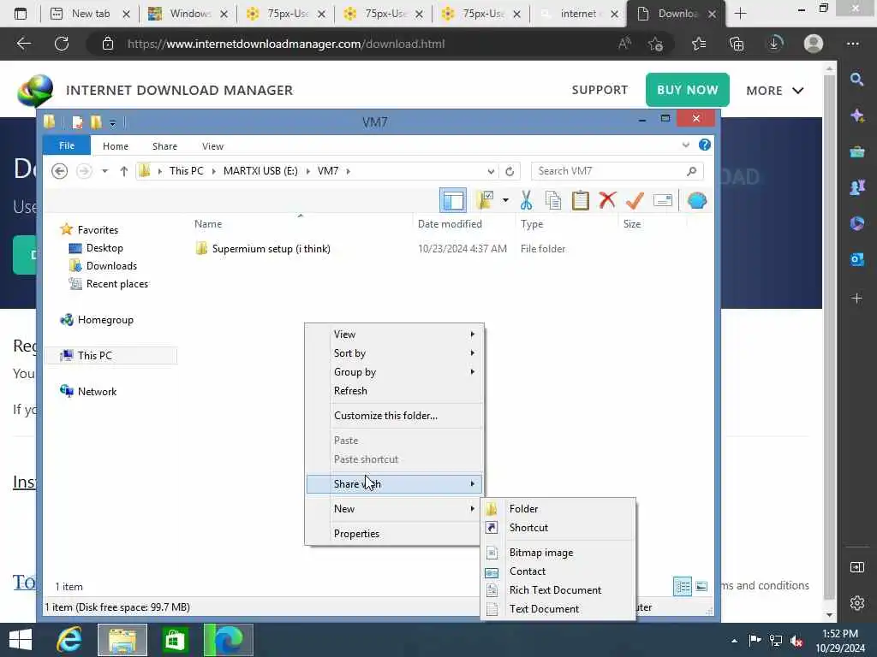Open Desktop in Favorites
The image size is (877, 657).
[x=104, y=247]
